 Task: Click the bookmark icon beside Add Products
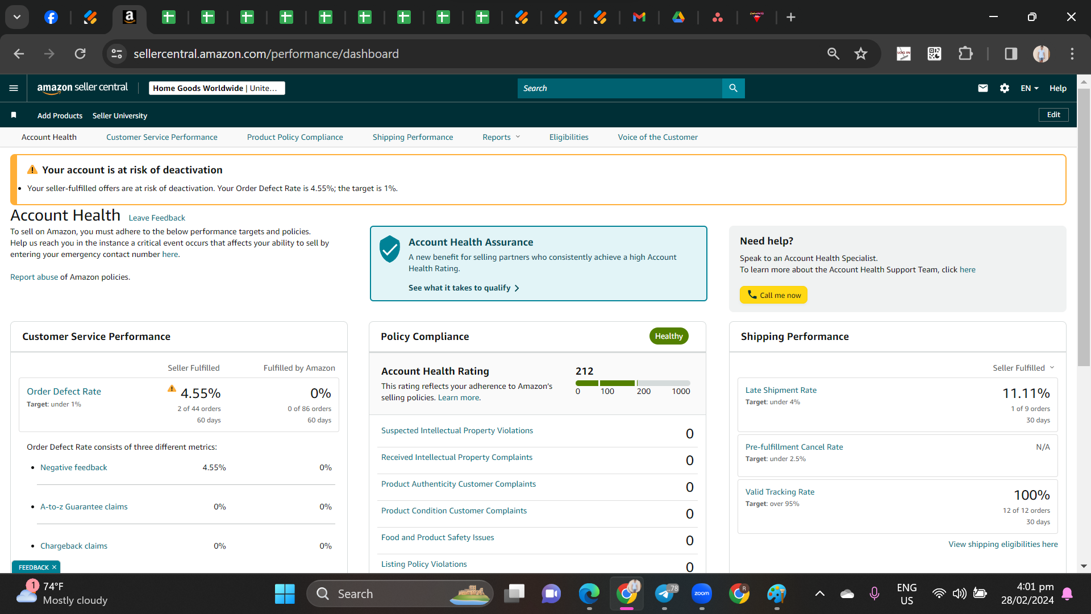click(14, 115)
